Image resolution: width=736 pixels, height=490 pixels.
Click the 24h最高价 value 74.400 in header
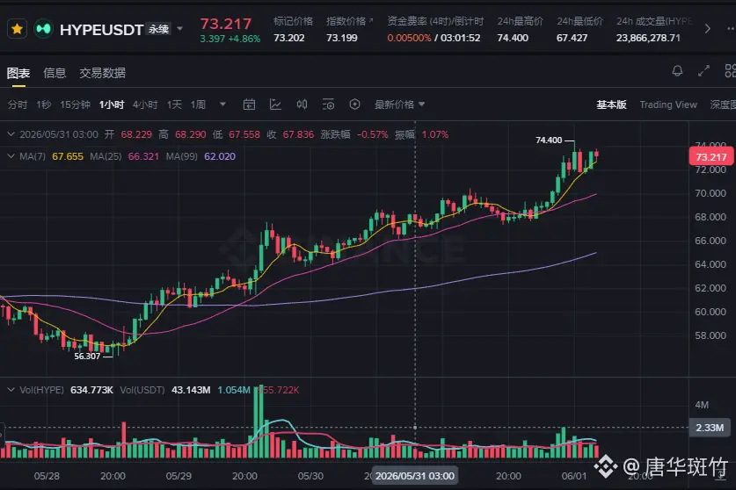pyautogui.click(x=513, y=38)
